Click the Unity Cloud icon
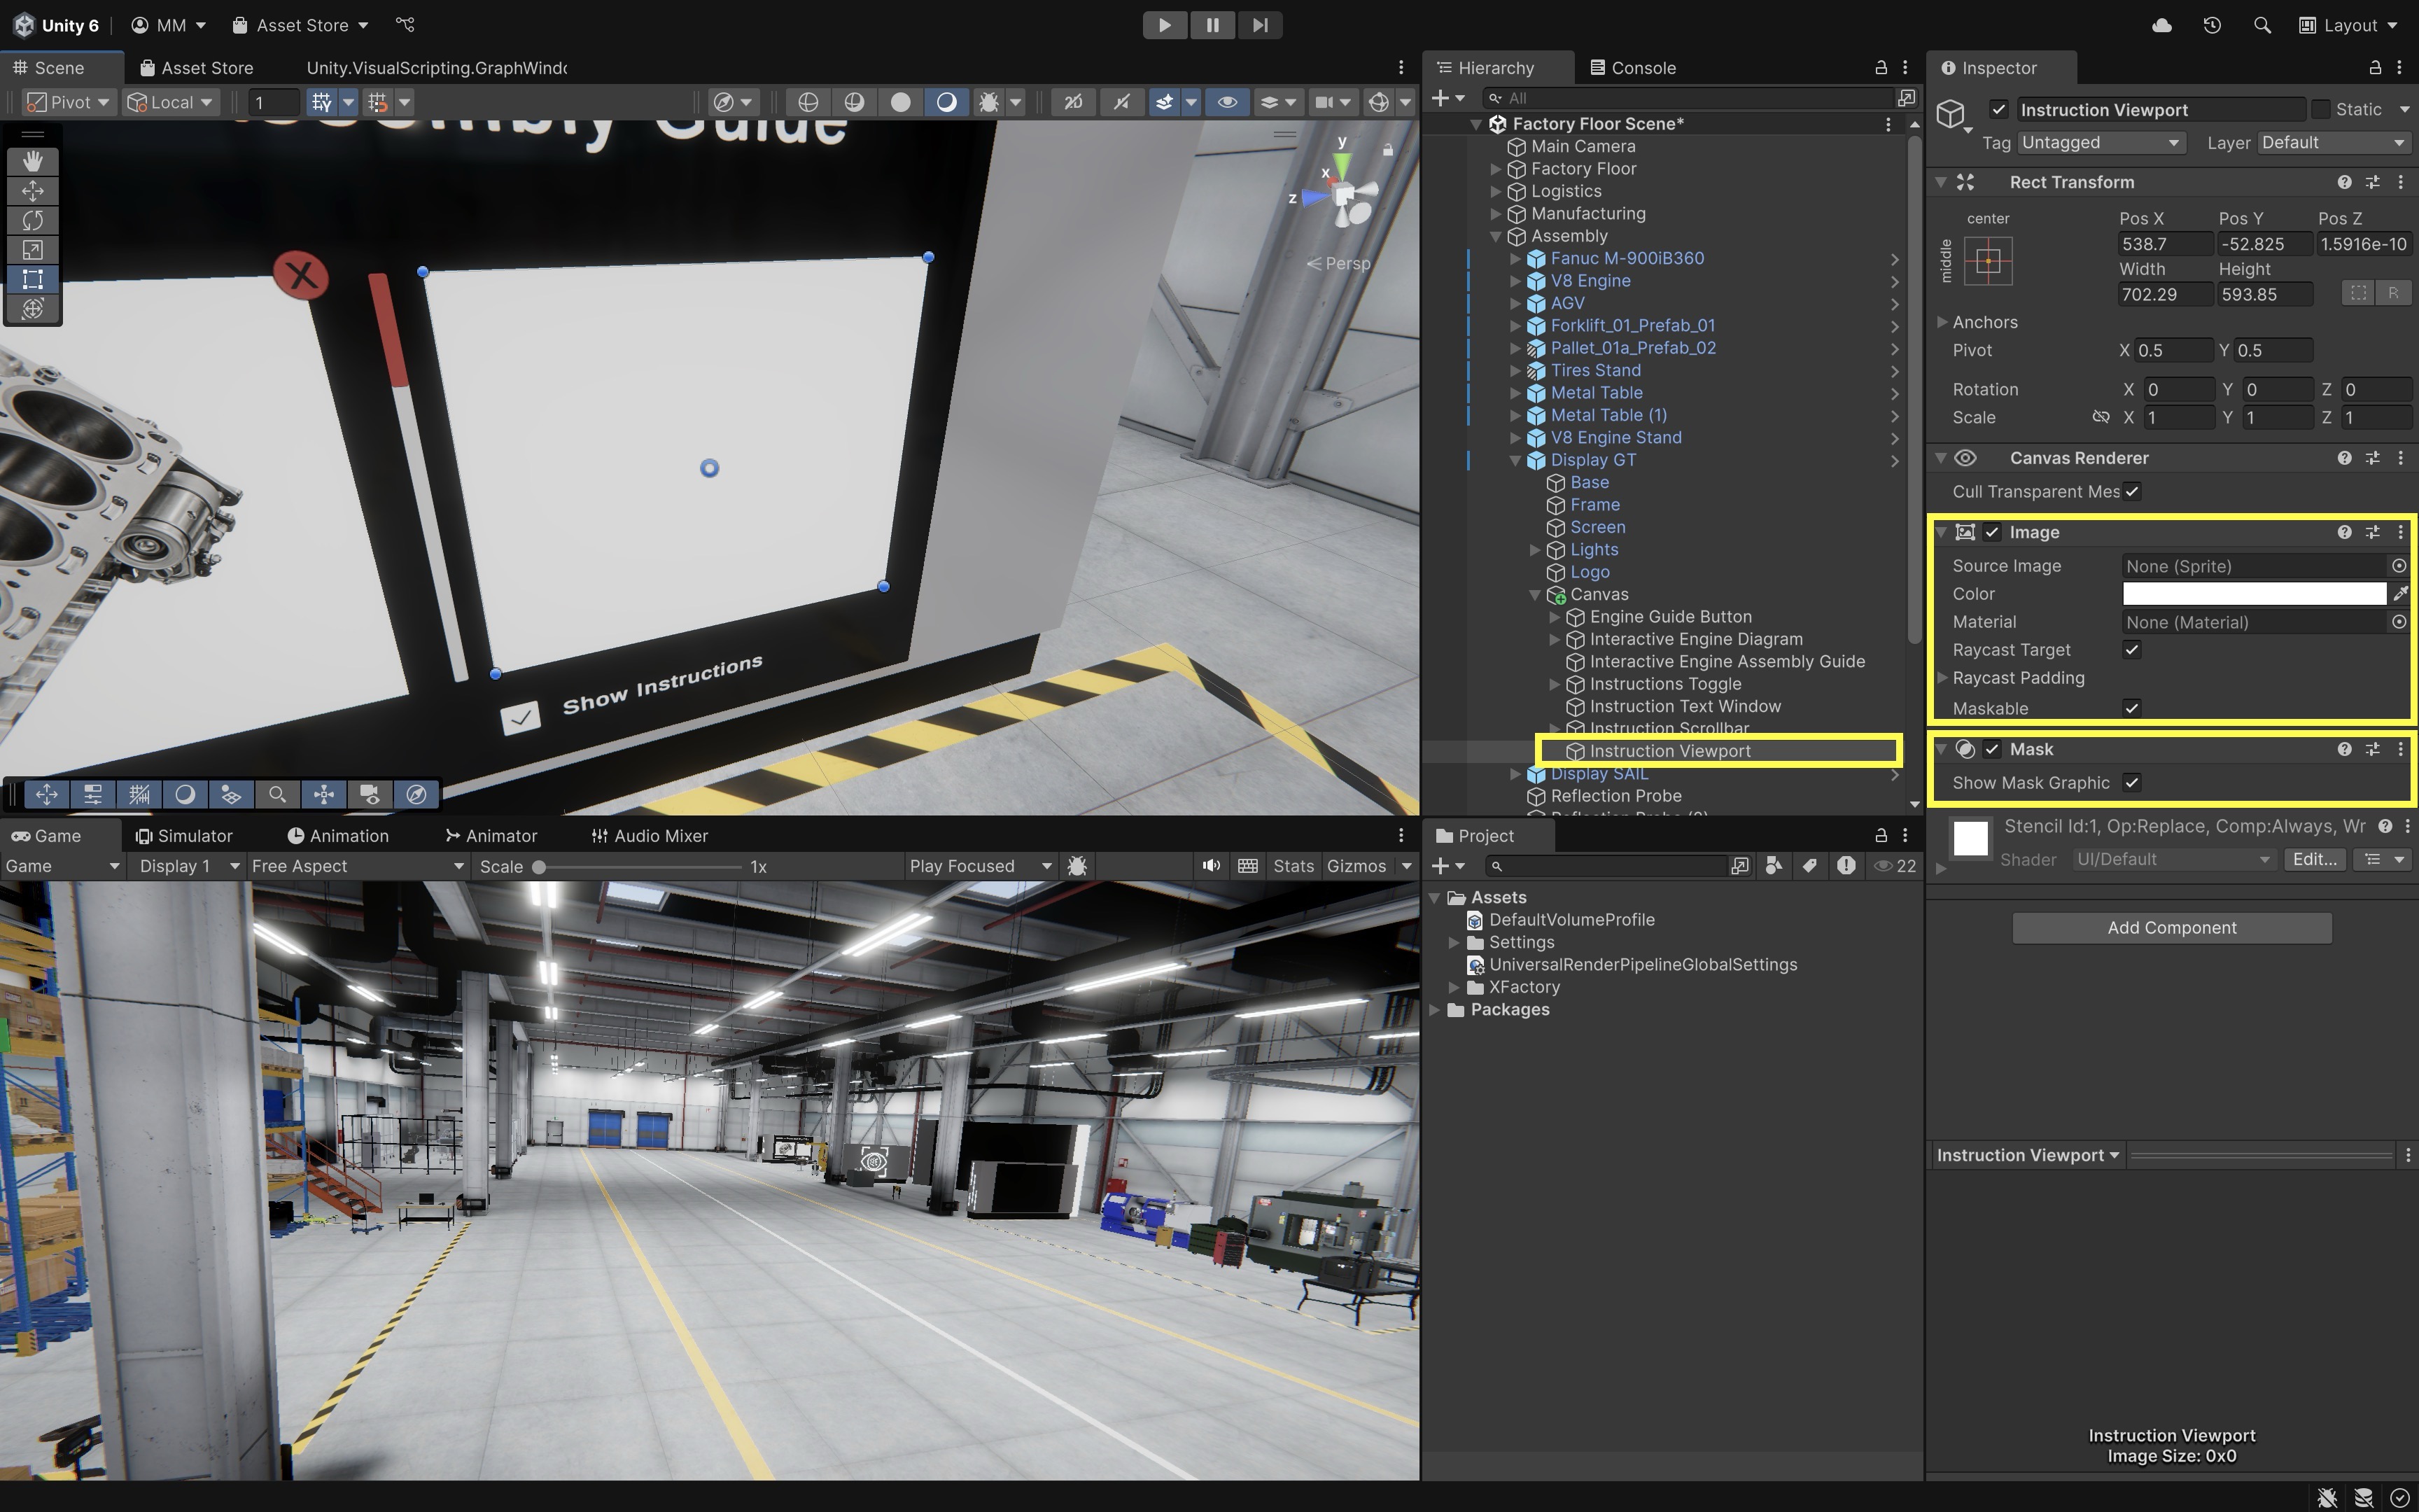This screenshot has height=1512, width=2419. (x=2161, y=25)
